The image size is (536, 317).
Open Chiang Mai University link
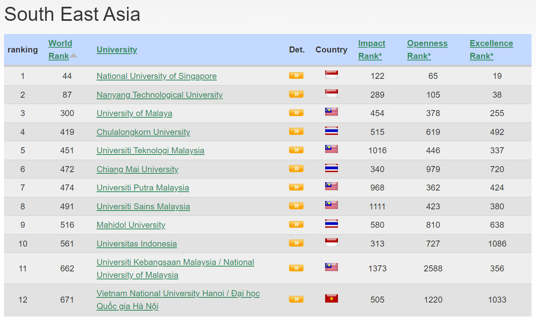pyautogui.click(x=138, y=169)
